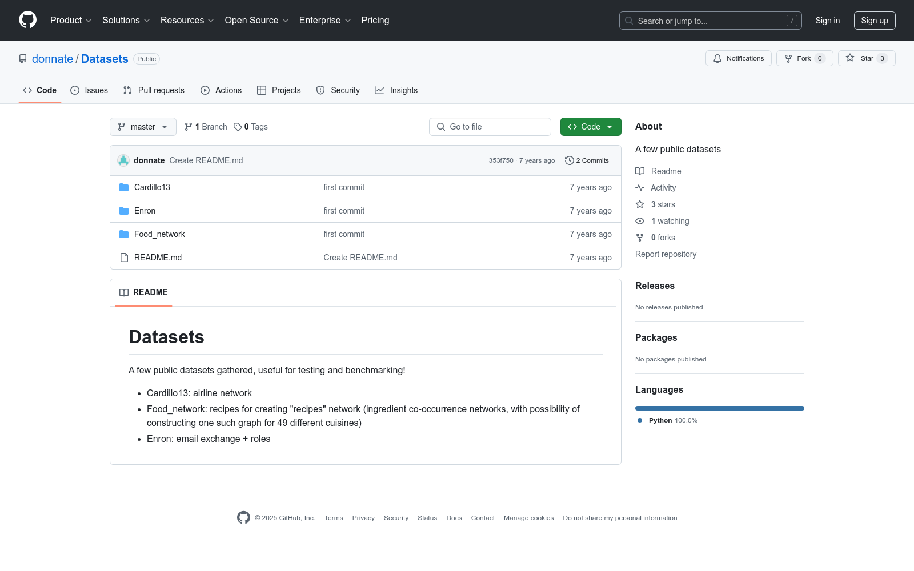Open Manage cookies in the footer
Image resolution: width=914 pixels, height=571 pixels.
(x=529, y=518)
